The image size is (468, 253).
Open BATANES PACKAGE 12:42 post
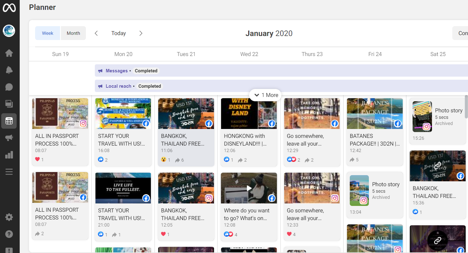[x=375, y=132]
